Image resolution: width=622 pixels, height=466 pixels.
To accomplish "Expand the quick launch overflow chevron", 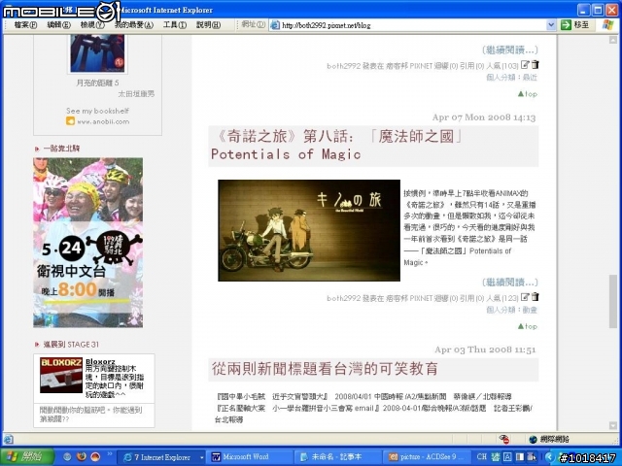I will click(x=110, y=454).
